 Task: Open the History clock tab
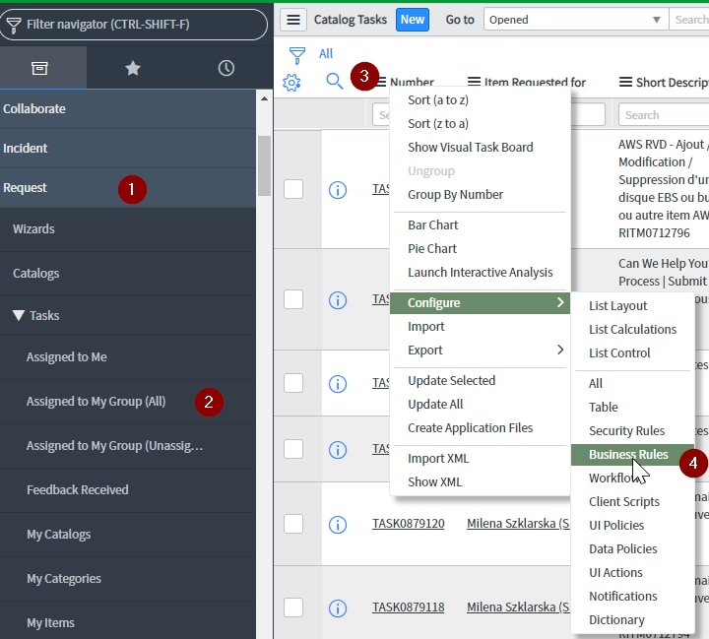click(226, 68)
